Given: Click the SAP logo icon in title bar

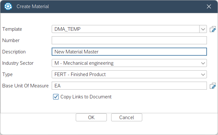Looking at the screenshot, I should tap(8, 6).
